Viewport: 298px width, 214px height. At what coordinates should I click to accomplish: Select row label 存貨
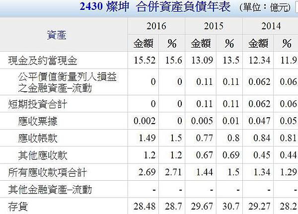(x=18, y=207)
